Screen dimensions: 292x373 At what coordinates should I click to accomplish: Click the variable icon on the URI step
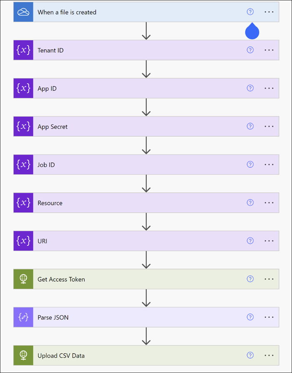(23, 241)
